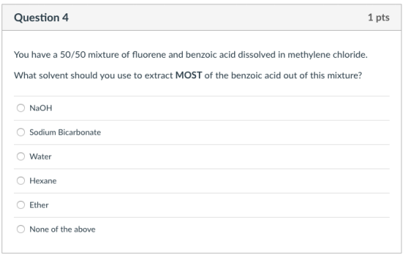Click the NaOH answer label text
This screenshot has height=277, width=411.
(41, 108)
